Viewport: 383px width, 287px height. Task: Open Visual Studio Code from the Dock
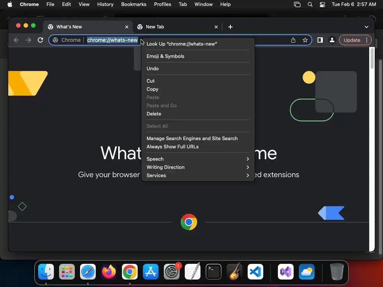(255, 272)
